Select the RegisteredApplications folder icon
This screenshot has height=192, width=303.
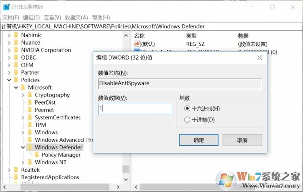[x=16, y=177]
